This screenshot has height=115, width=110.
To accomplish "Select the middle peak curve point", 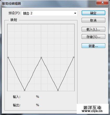I will point(41,57).
